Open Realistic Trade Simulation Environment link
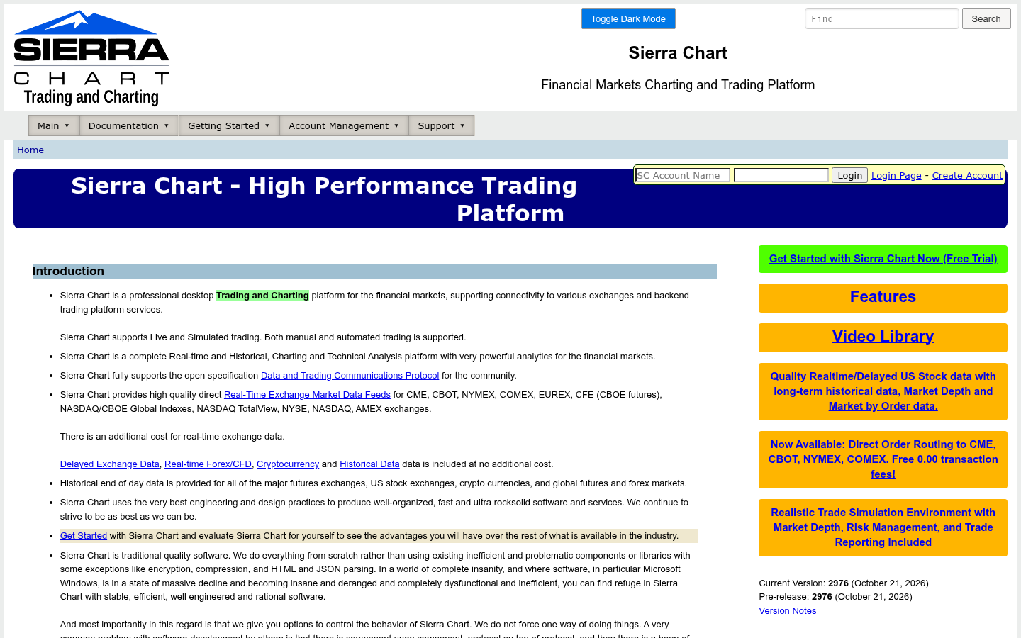This screenshot has width=1021, height=638. [x=883, y=527]
